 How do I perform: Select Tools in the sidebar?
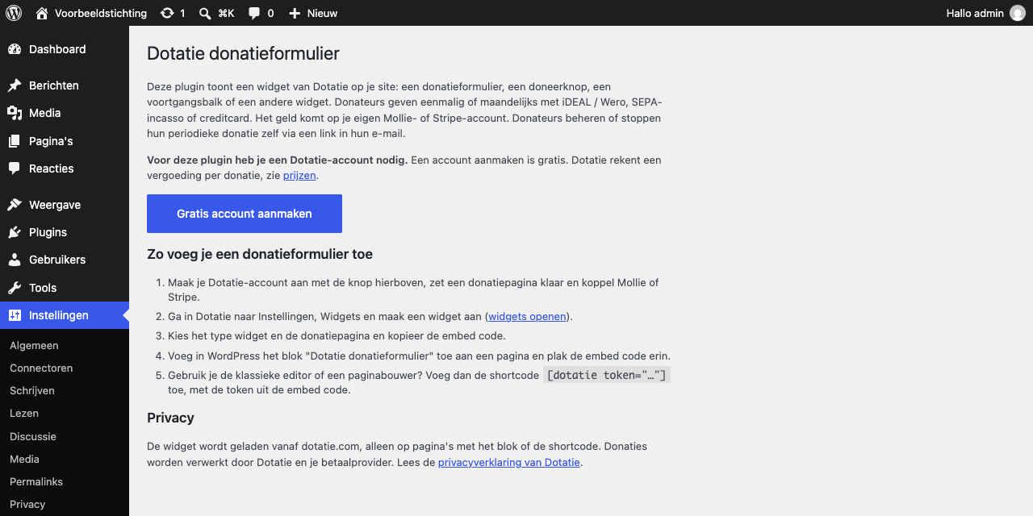65,288
